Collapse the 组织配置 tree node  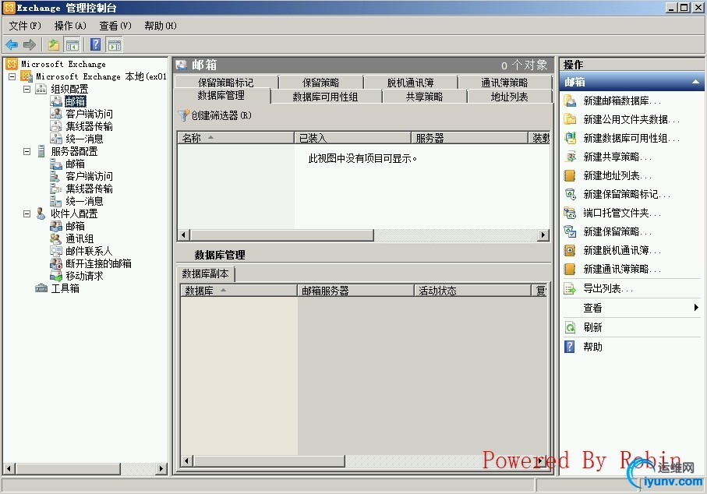coord(27,90)
